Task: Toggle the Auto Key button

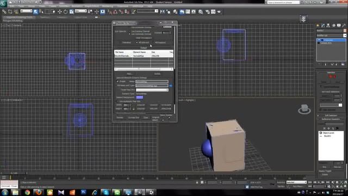Action: [x=281, y=182]
